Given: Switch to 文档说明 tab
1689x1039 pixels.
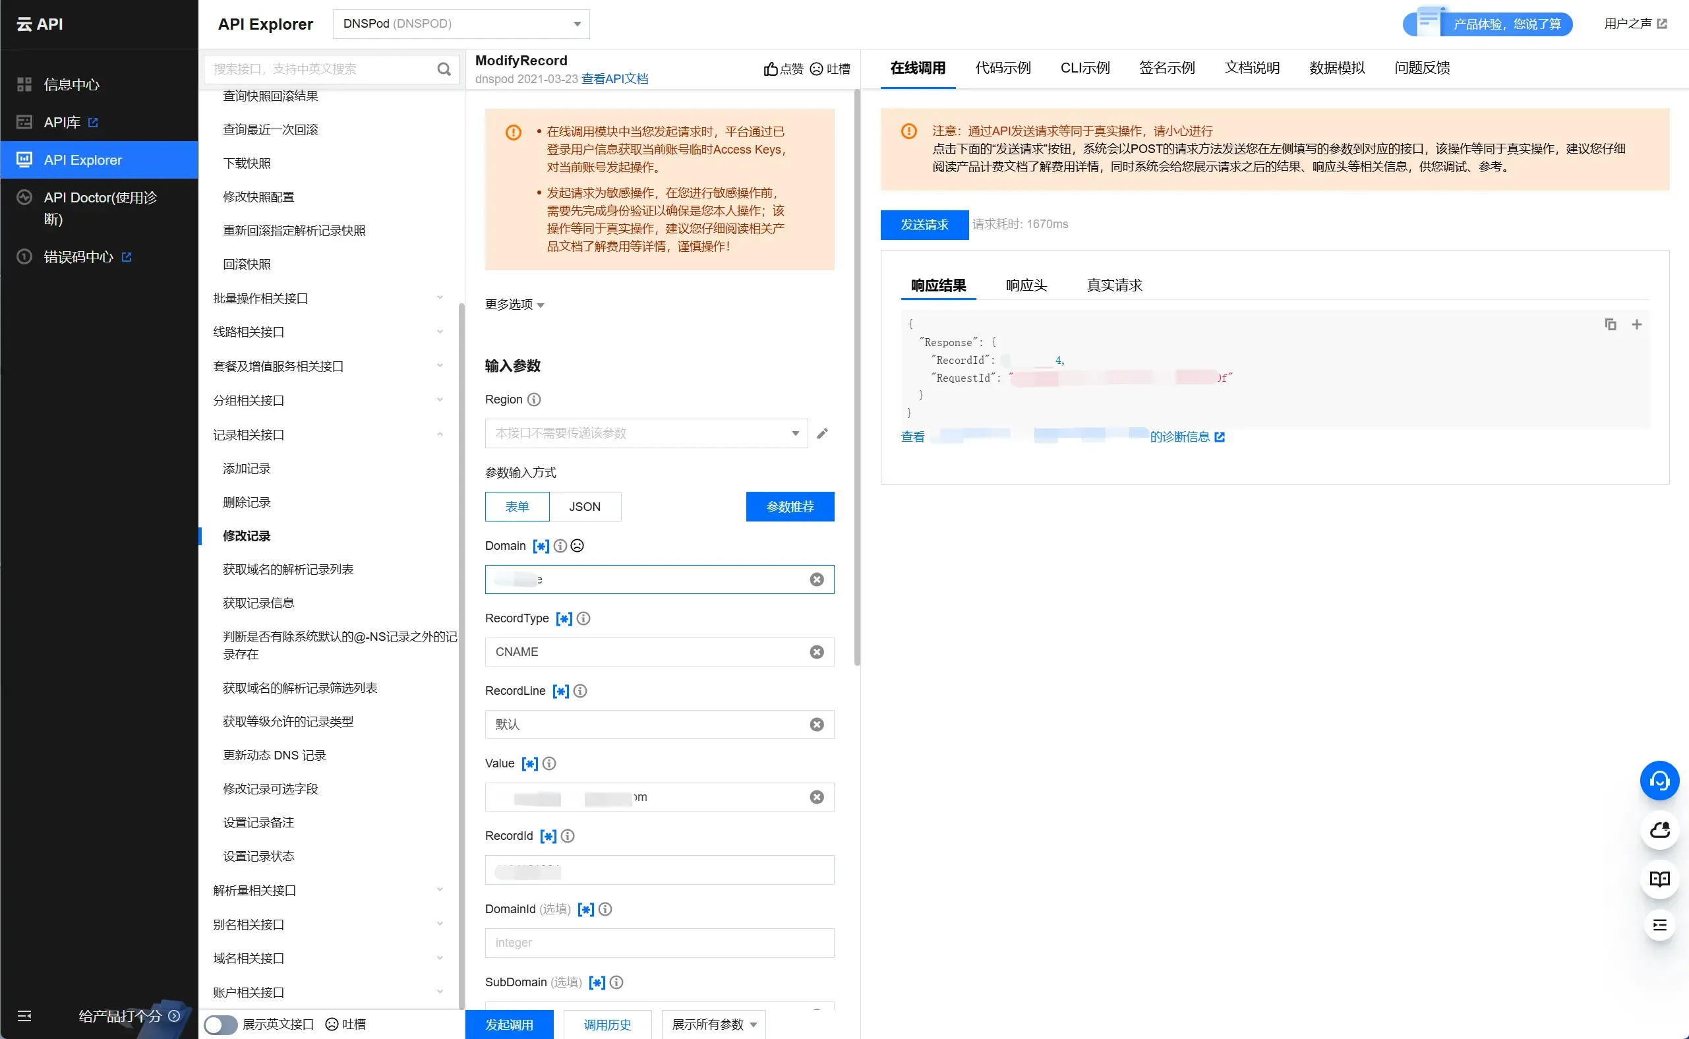Looking at the screenshot, I should coord(1252,68).
